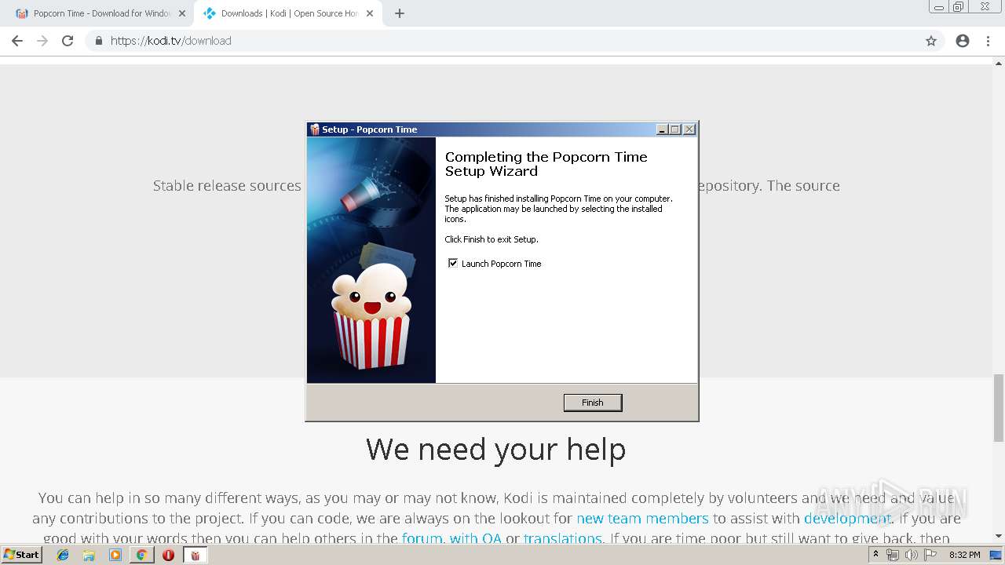Open the Chrome three-dot menu
The width and height of the screenshot is (1005, 565).
pos(988,41)
